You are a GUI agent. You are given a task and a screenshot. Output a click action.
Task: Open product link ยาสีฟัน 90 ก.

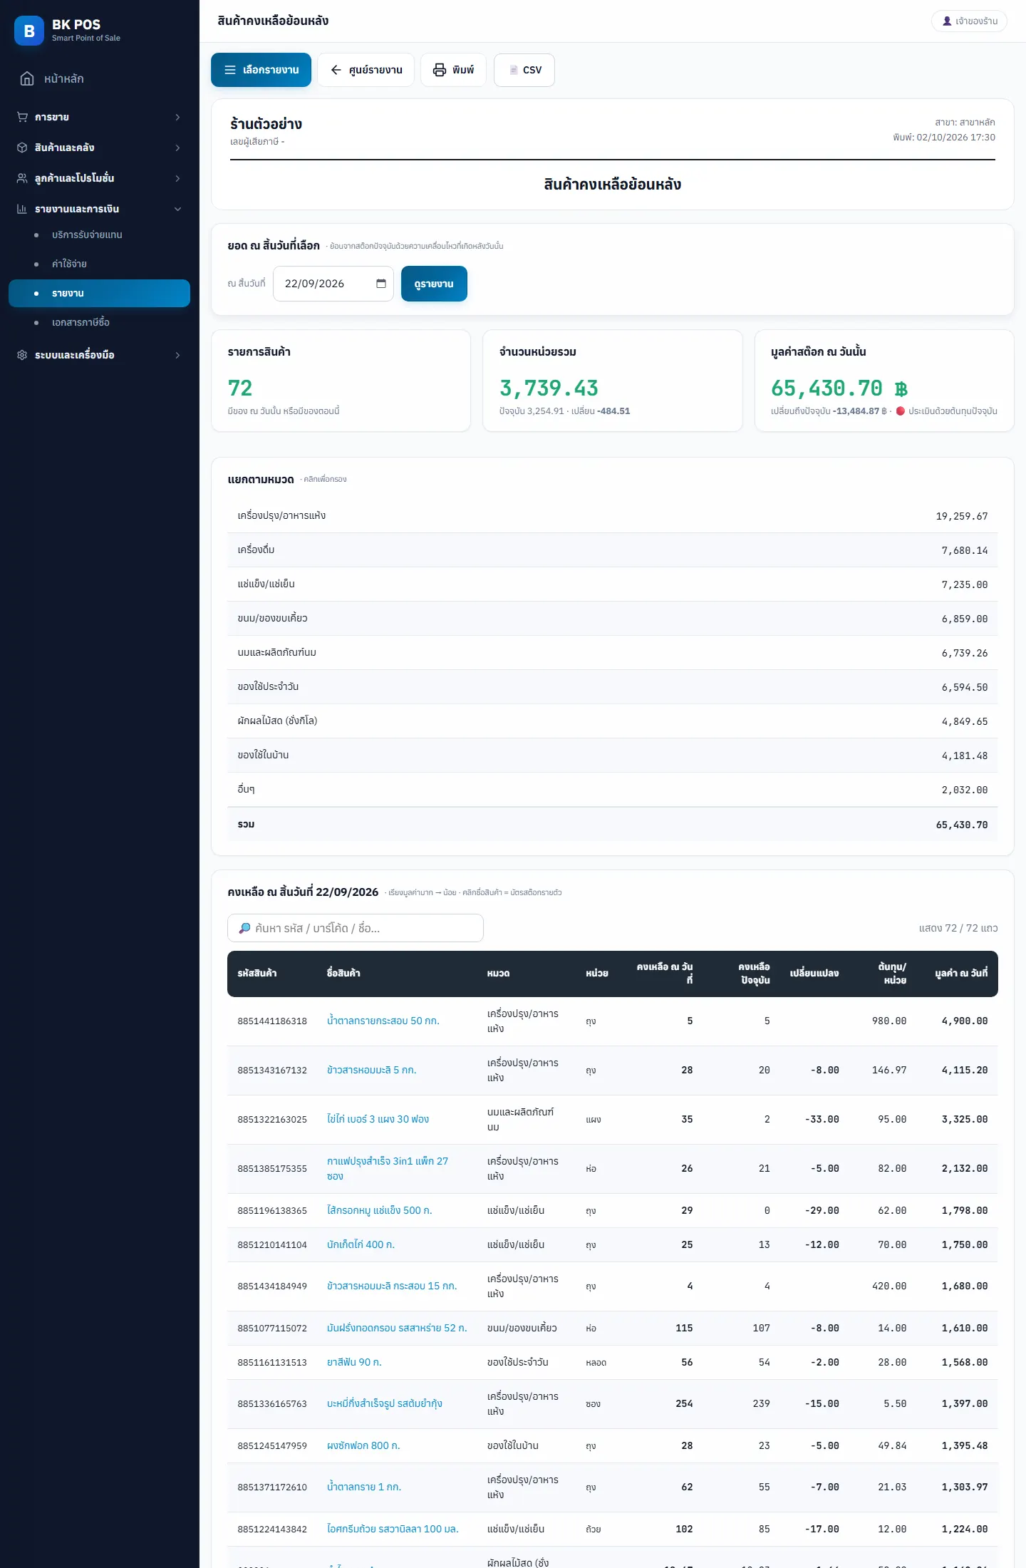point(354,1362)
